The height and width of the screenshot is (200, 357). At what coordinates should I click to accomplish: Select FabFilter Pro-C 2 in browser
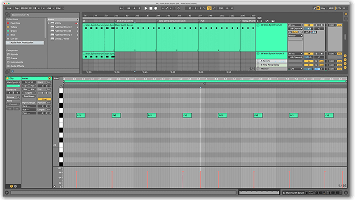pyautogui.click(x=63, y=27)
